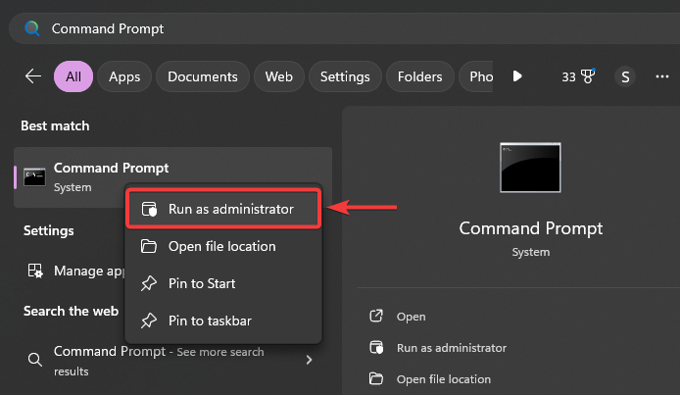Click the large Command Prompt preview thumbnail
The image size is (680, 395).
pyautogui.click(x=530, y=169)
